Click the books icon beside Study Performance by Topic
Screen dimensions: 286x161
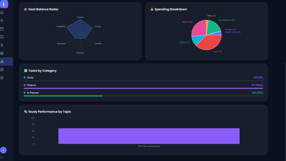(26, 112)
